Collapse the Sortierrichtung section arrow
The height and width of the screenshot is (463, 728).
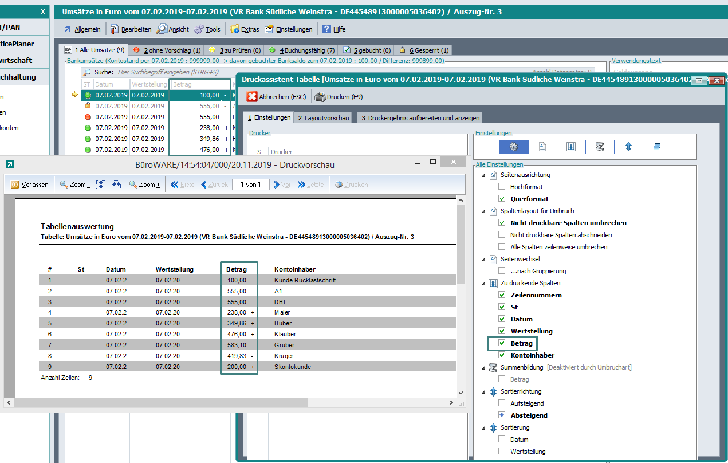[x=483, y=391]
